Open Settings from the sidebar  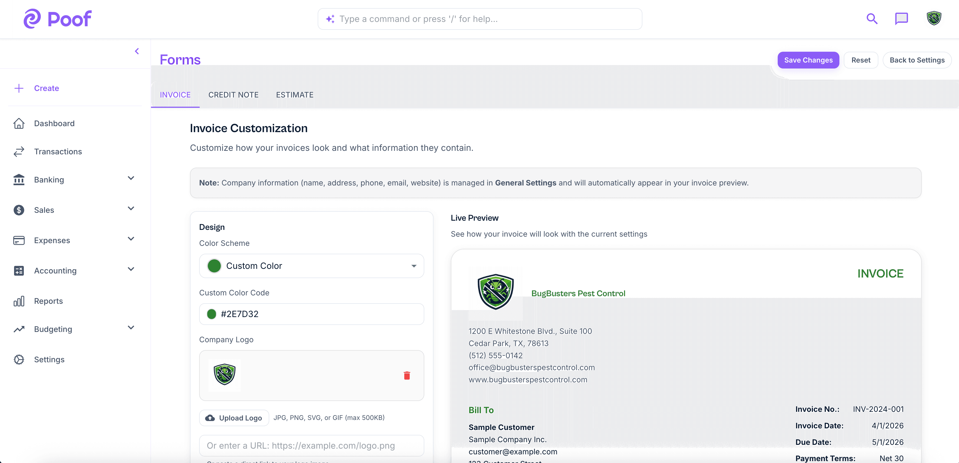[50, 360]
